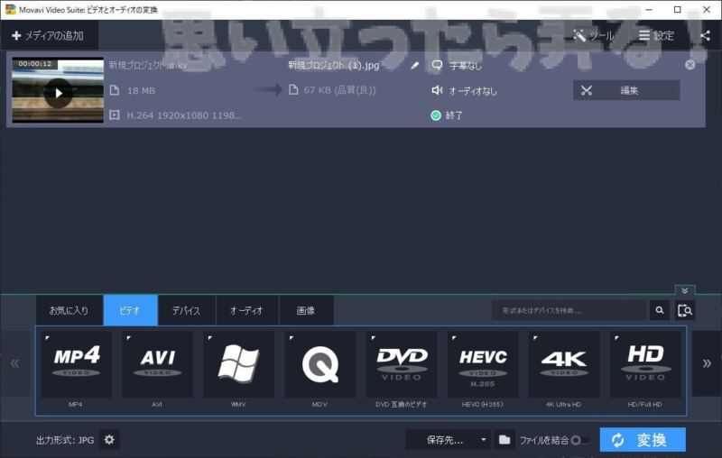Click the Add Media (メディアの追加) button
This screenshot has height=458, width=722.
pyautogui.click(x=48, y=35)
